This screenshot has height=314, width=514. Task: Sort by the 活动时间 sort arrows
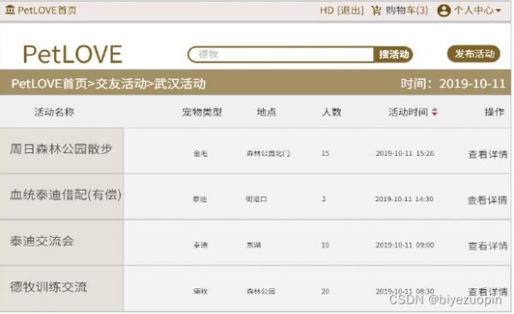point(434,112)
